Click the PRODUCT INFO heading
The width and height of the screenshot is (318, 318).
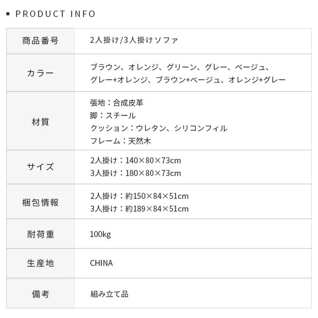(55, 14)
